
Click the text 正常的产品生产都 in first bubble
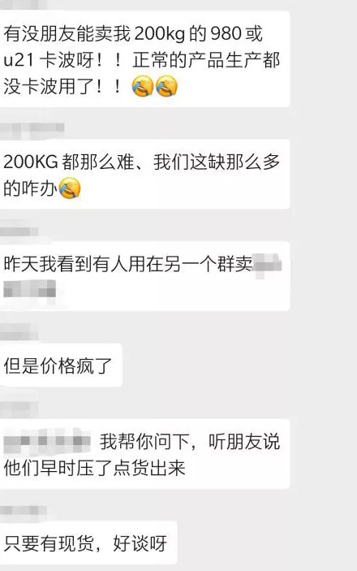(206, 60)
